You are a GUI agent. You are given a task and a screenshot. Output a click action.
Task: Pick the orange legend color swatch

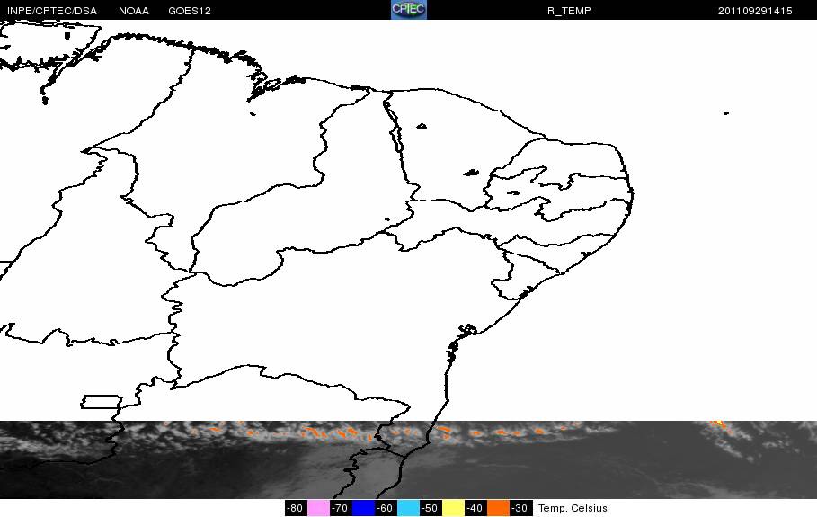pyautogui.click(x=498, y=508)
